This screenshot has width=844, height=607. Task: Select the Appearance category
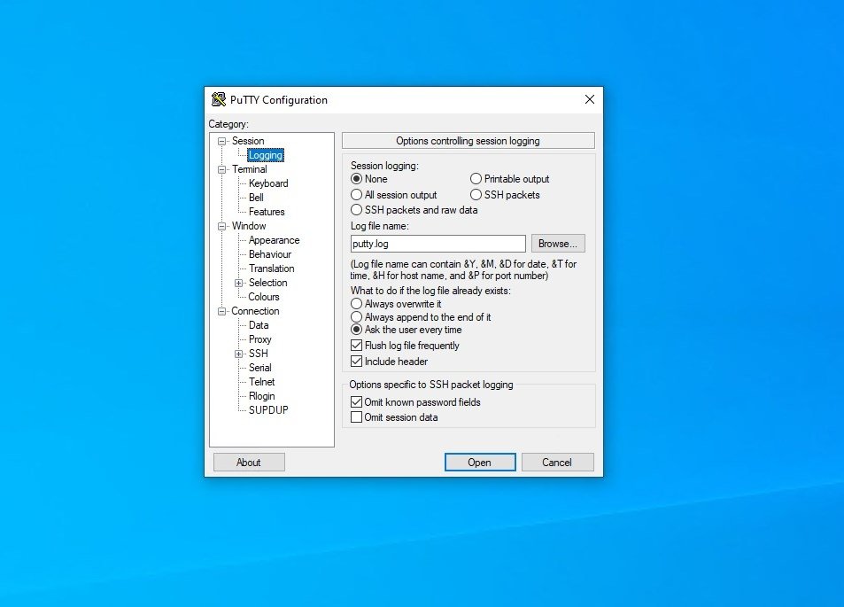[x=274, y=239]
